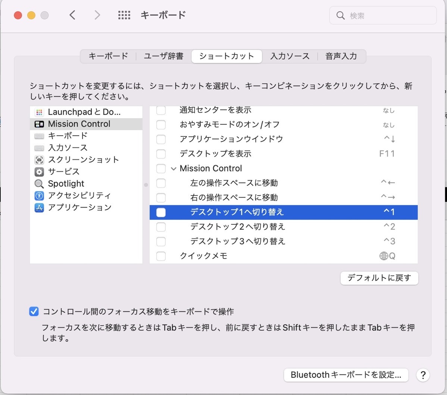Click the Launchpad と Dock sidebar icon
Image resolution: width=447 pixels, height=395 pixels.
[39, 112]
